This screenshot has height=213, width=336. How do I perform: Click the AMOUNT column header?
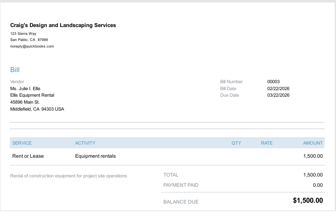point(313,143)
